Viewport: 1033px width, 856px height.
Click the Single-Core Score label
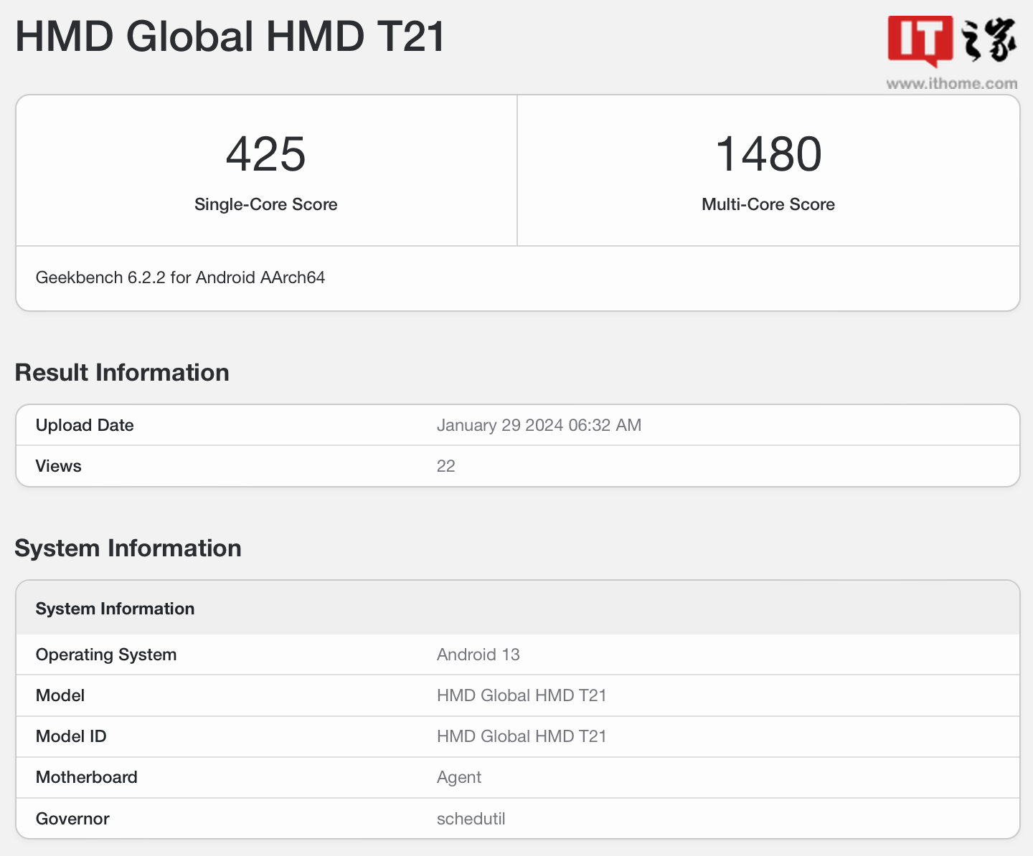pos(266,204)
